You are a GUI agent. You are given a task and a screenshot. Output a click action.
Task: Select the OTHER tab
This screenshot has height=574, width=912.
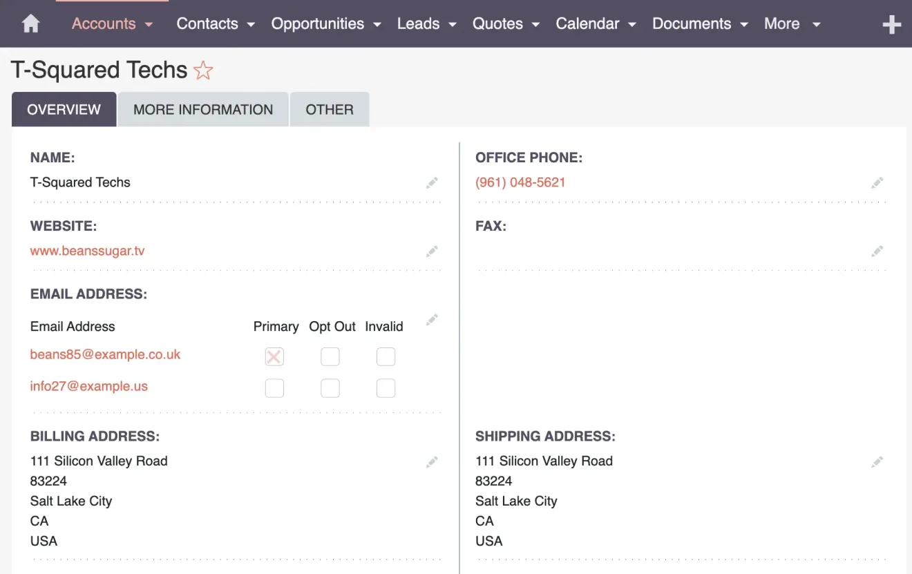coord(330,109)
